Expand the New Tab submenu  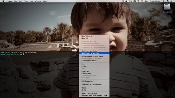94,38
